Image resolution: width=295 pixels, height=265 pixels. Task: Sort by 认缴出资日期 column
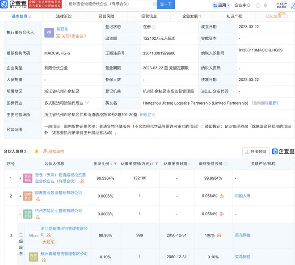point(189,164)
